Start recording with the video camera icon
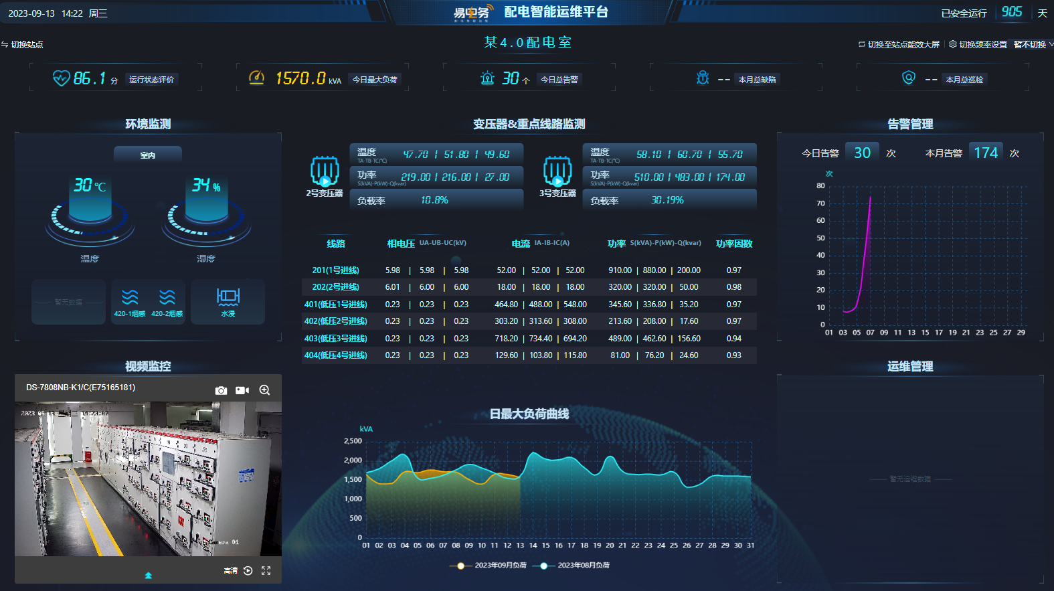 [242, 390]
